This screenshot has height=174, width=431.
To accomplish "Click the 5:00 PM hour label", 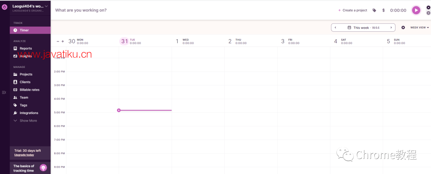I will 59,112.
